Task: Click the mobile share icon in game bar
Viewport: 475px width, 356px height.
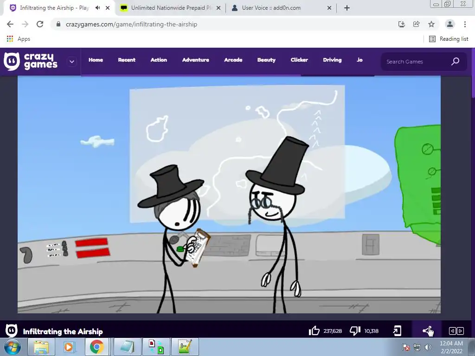Action: (x=397, y=331)
